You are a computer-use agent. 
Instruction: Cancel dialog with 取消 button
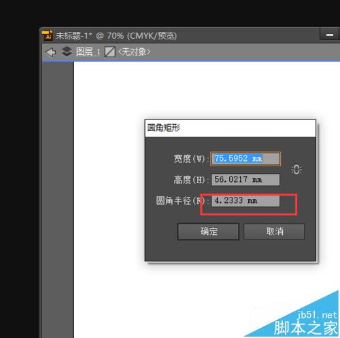(274, 231)
